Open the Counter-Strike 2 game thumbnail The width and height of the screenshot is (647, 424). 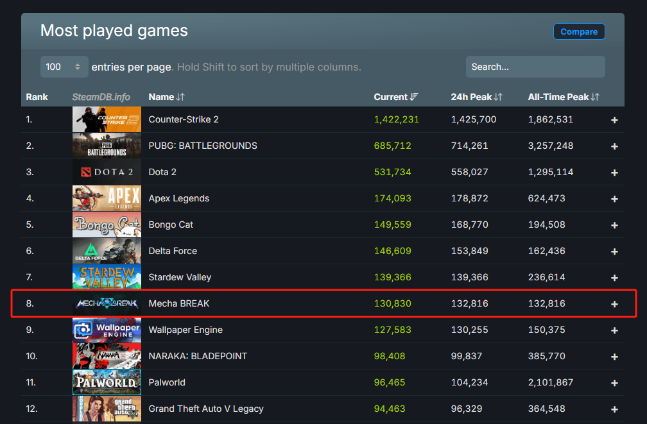tap(107, 119)
